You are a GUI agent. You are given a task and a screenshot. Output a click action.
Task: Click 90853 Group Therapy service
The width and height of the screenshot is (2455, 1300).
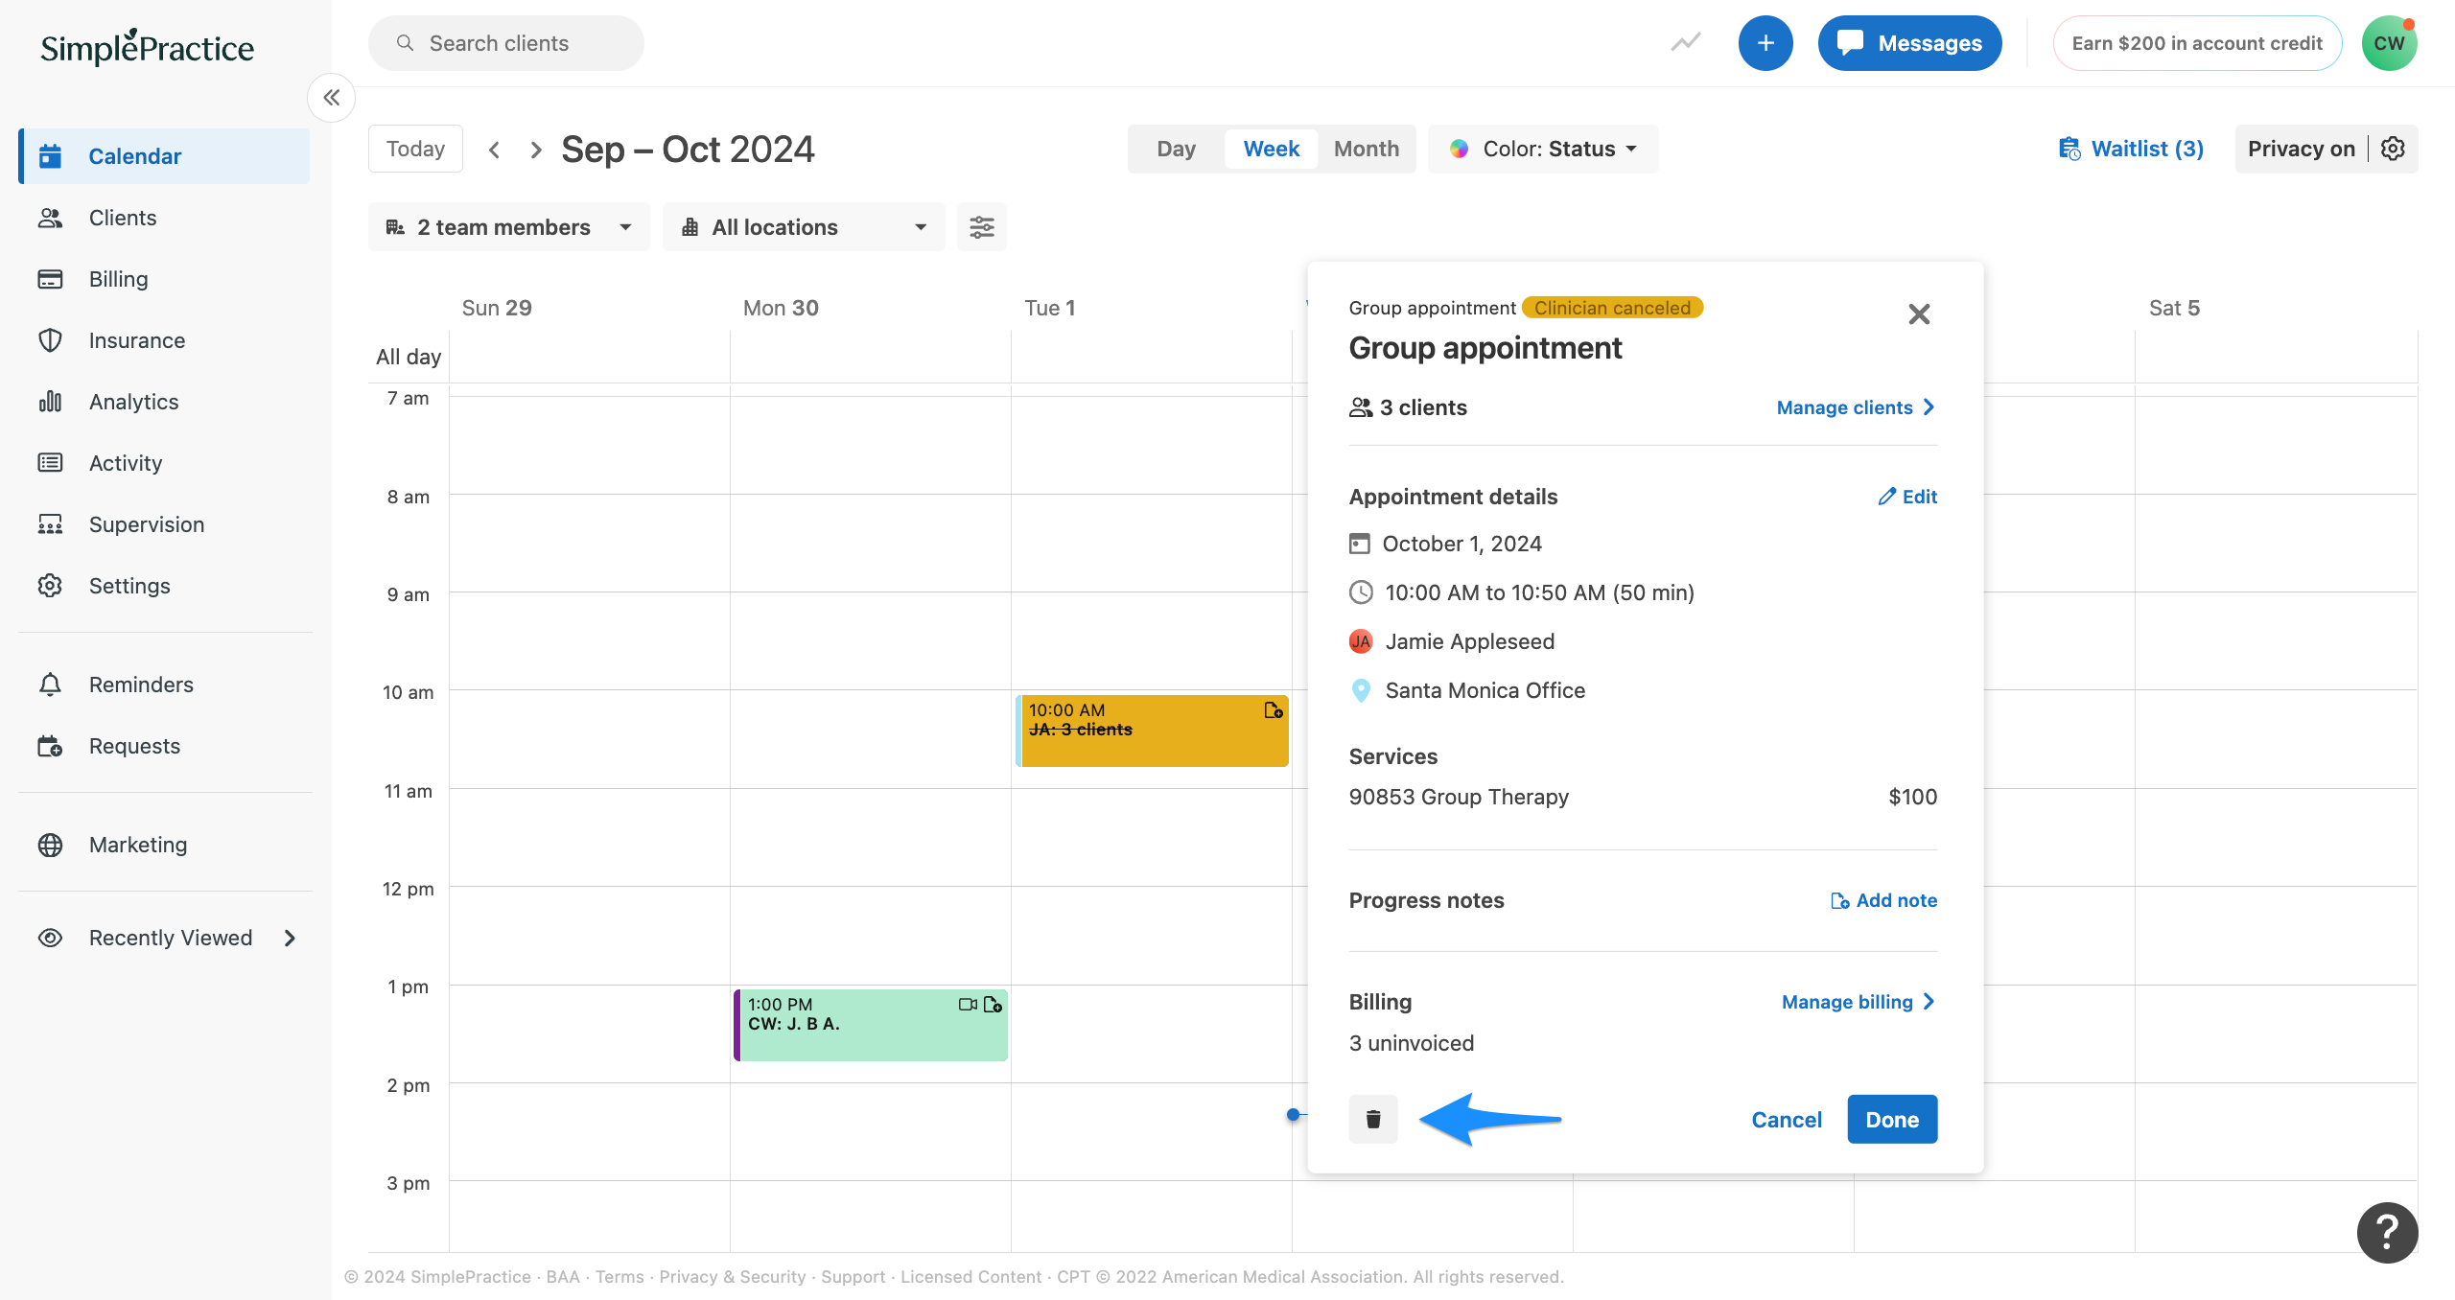coord(1459,797)
